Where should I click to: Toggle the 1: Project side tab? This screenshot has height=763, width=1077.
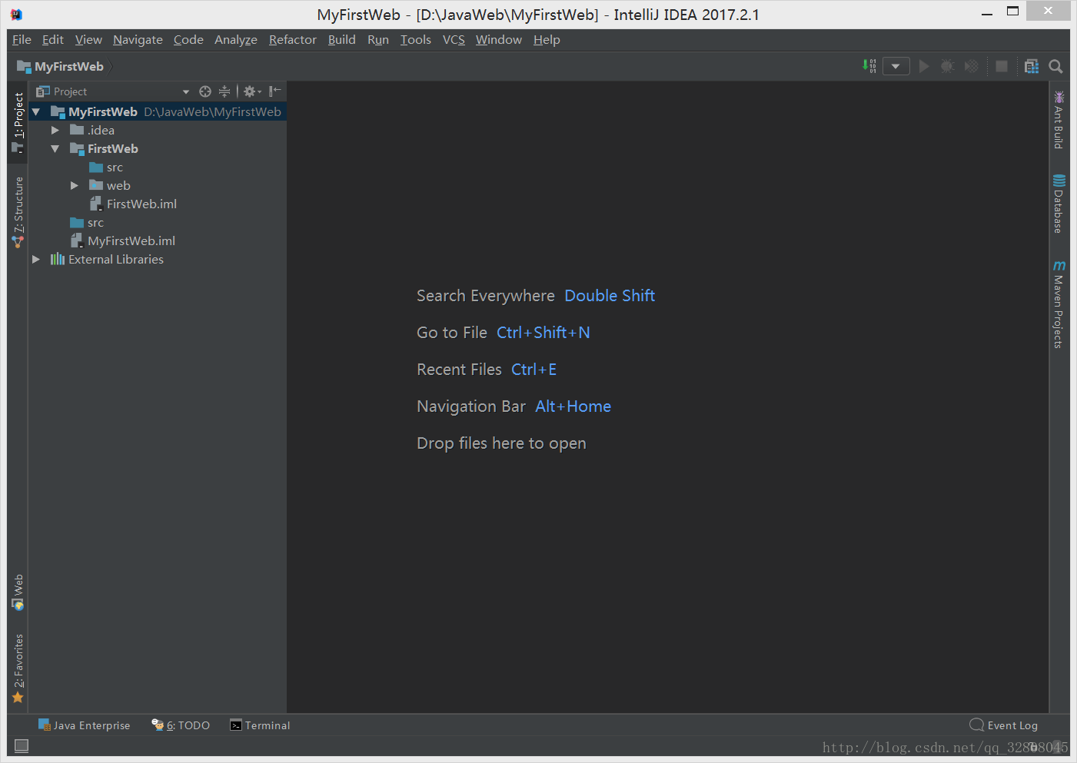(x=18, y=121)
